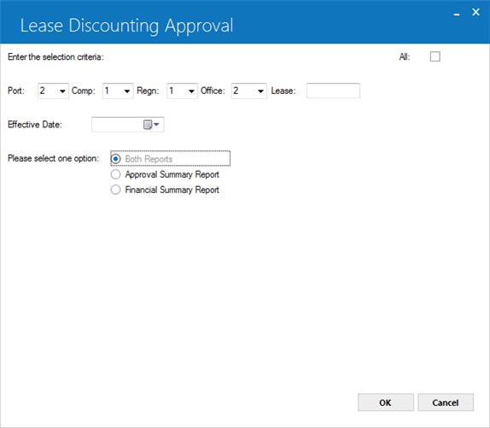Click the Regn dropdown arrow
Viewport: 490px width, 428px height.
(x=191, y=91)
